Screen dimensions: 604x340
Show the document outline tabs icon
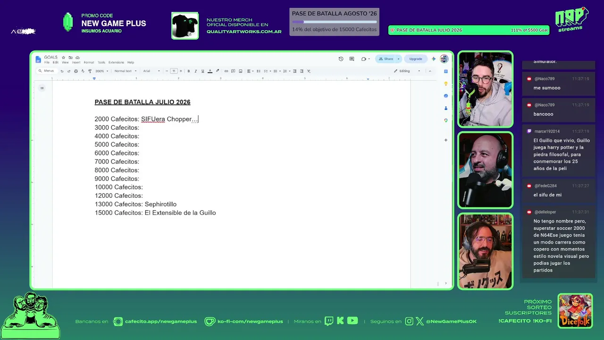42,88
